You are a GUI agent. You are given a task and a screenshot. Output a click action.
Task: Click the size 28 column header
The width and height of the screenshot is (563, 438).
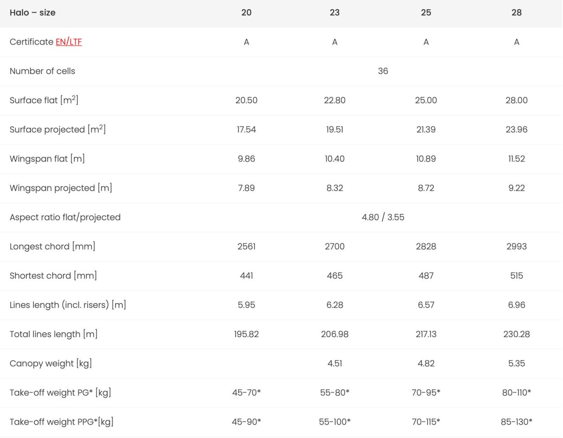point(517,13)
